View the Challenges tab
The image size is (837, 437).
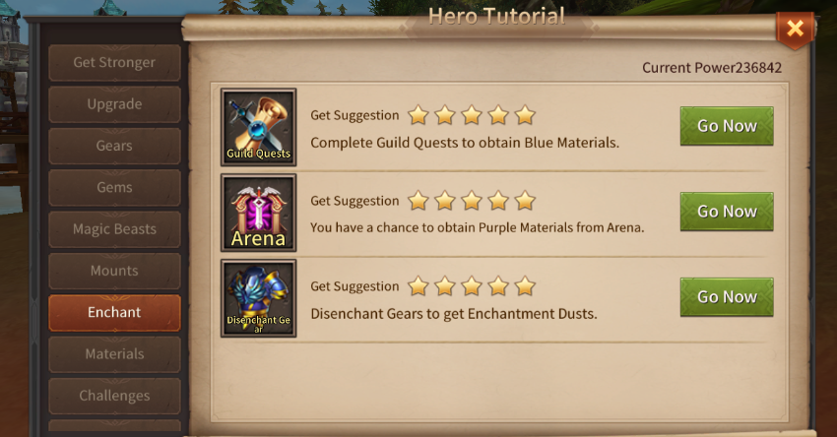pos(114,396)
